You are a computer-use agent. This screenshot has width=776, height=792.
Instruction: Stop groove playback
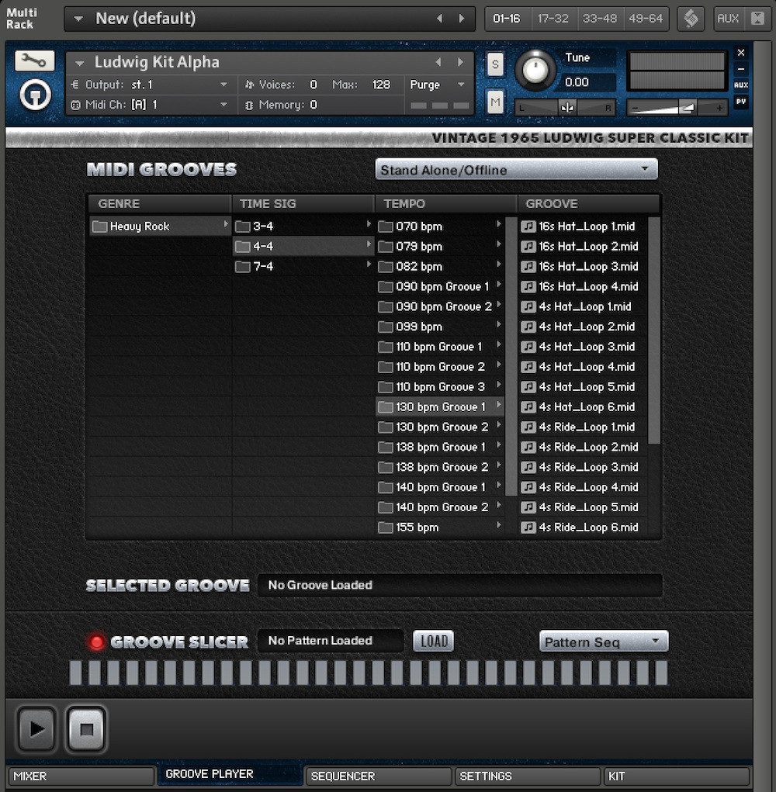pyautogui.click(x=86, y=729)
